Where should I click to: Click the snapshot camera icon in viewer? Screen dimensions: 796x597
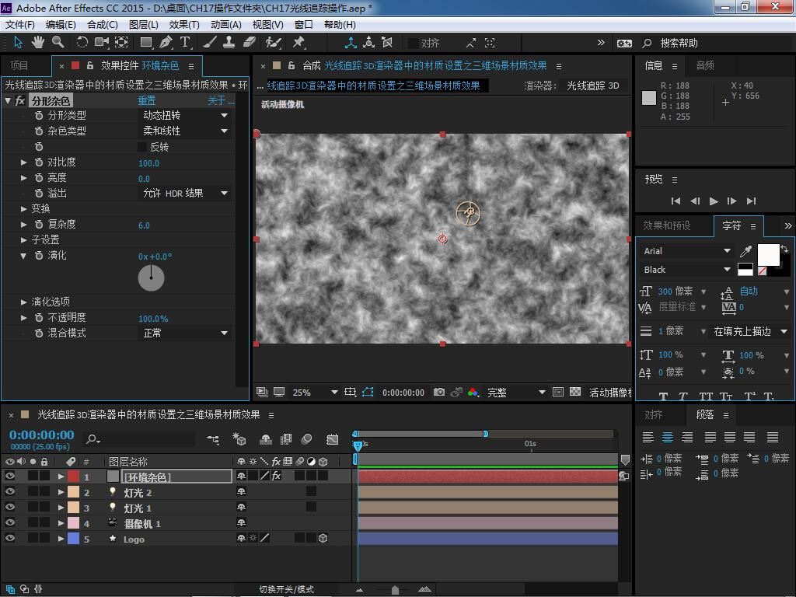(x=439, y=393)
